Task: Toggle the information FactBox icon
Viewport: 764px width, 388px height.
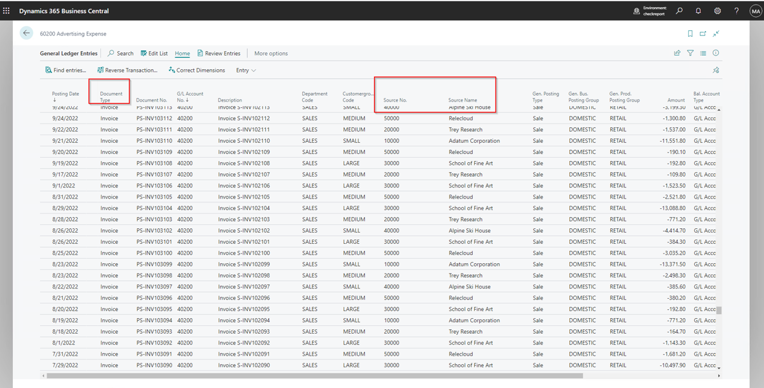Action: click(716, 53)
